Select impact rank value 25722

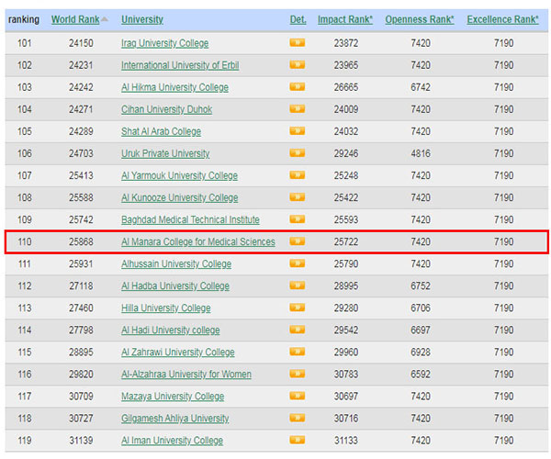coord(346,241)
